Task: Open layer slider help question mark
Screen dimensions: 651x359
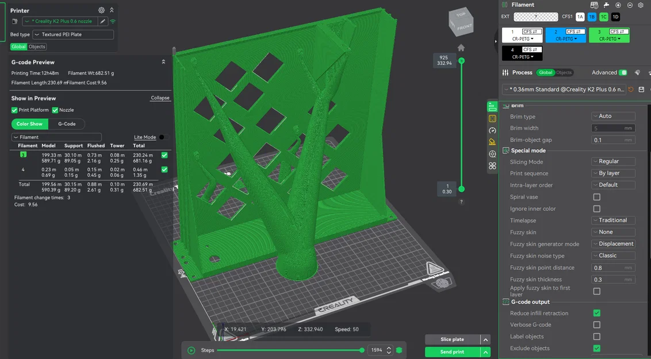Action: [x=461, y=202]
